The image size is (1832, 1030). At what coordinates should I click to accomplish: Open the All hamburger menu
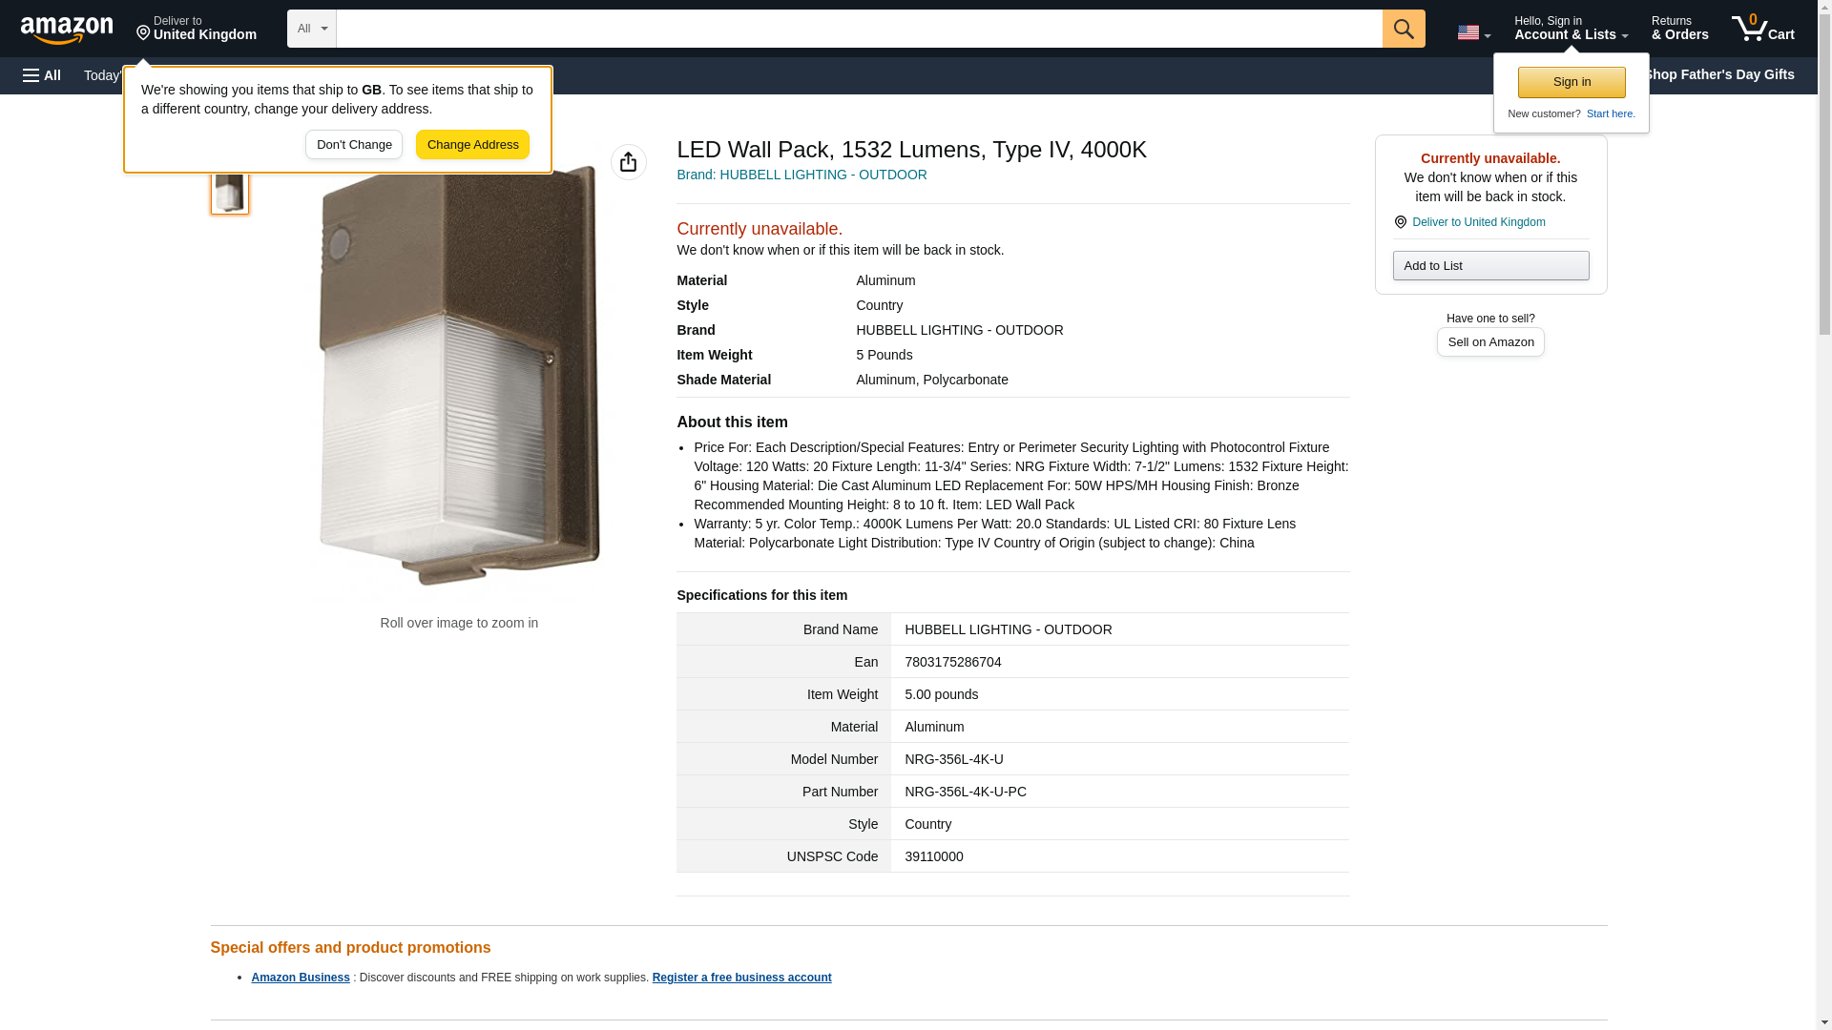point(42,75)
